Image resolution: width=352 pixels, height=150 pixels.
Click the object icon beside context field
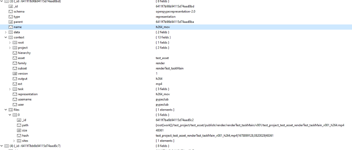coord(10,37)
